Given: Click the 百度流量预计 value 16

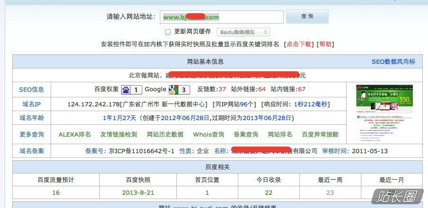Looking at the screenshot, I should (x=56, y=193).
